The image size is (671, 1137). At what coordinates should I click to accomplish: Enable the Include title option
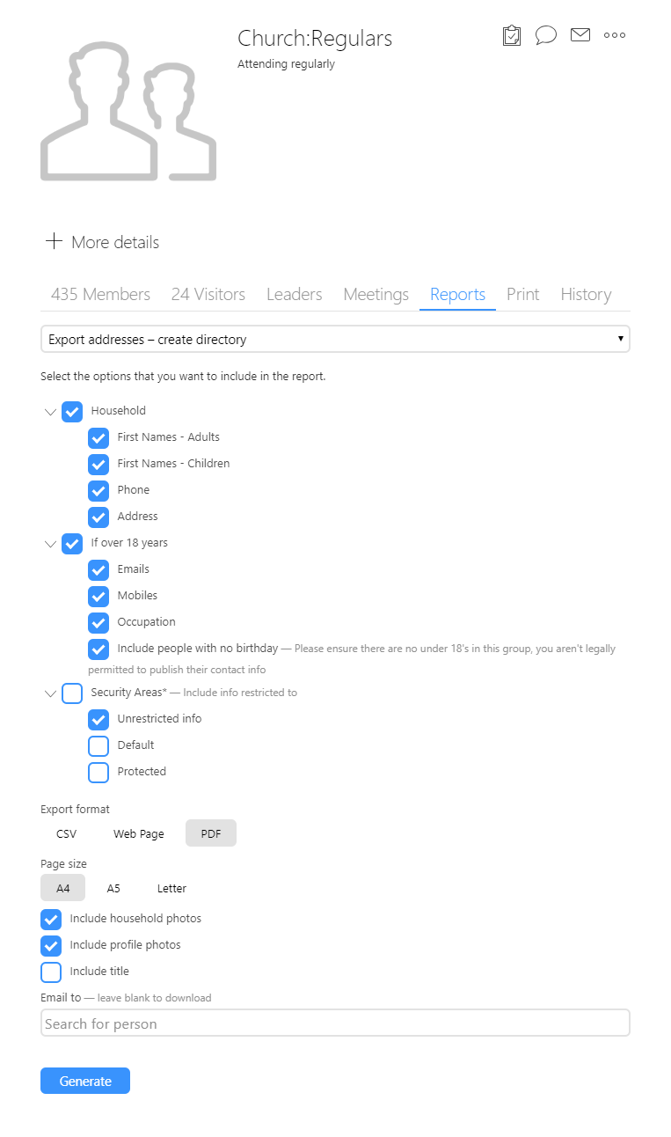tap(51, 972)
